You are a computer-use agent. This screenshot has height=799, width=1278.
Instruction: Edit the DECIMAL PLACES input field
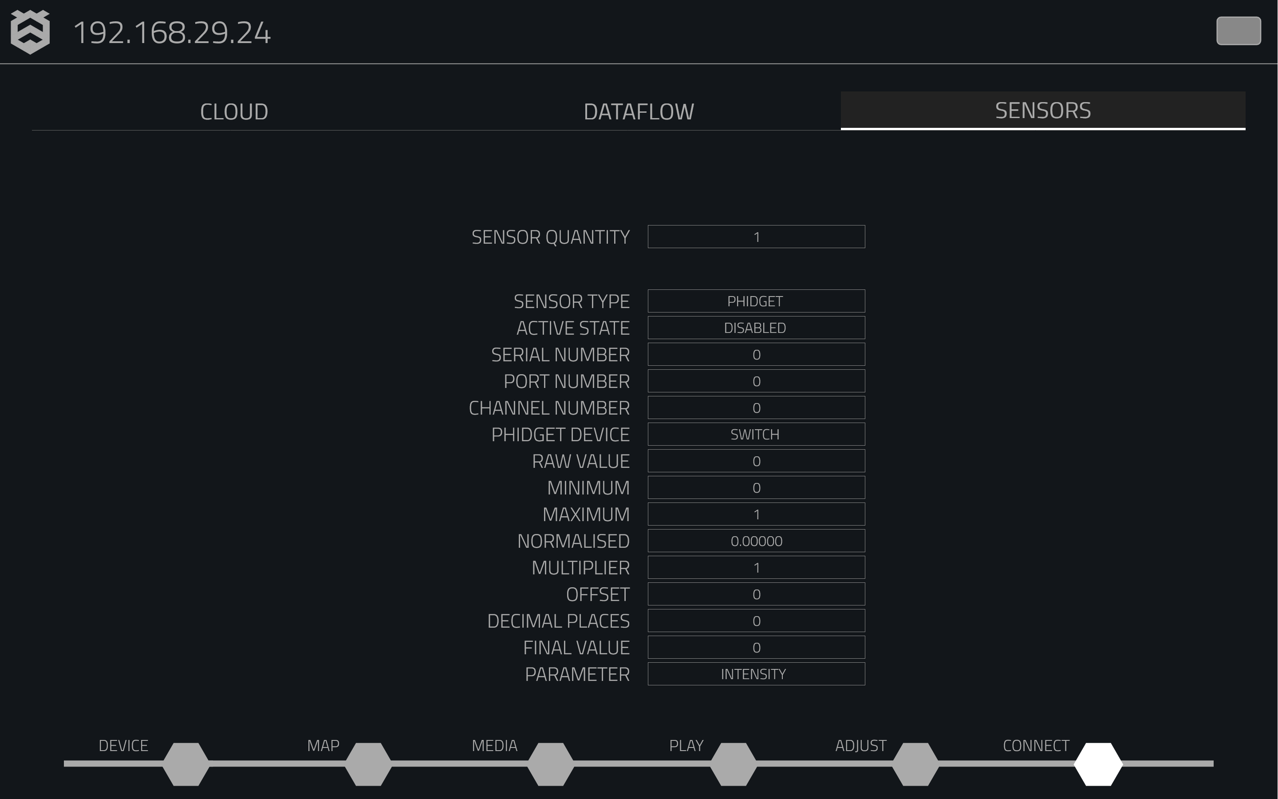tap(755, 621)
